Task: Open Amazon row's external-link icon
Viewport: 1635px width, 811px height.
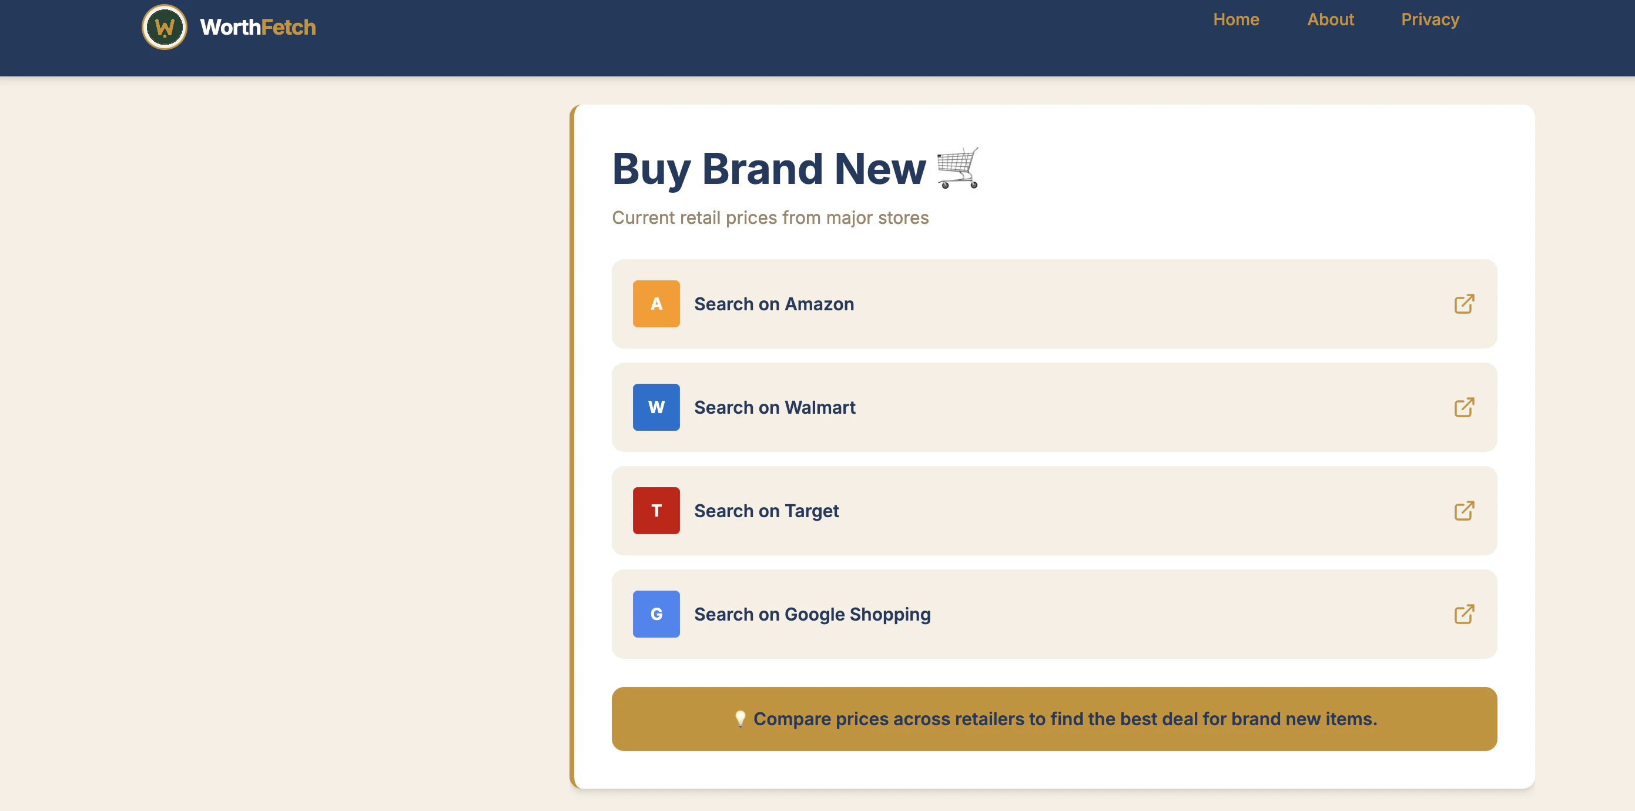Action: [1463, 304]
